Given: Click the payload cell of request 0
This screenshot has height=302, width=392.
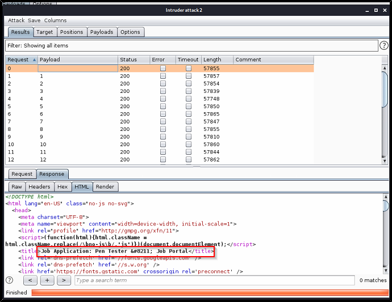Looking at the screenshot, I should 78,69.
